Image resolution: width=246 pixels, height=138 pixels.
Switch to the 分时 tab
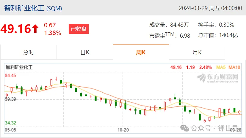28,52
